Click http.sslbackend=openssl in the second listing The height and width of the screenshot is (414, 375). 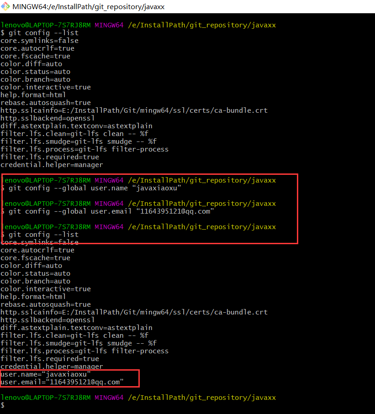[48, 320]
